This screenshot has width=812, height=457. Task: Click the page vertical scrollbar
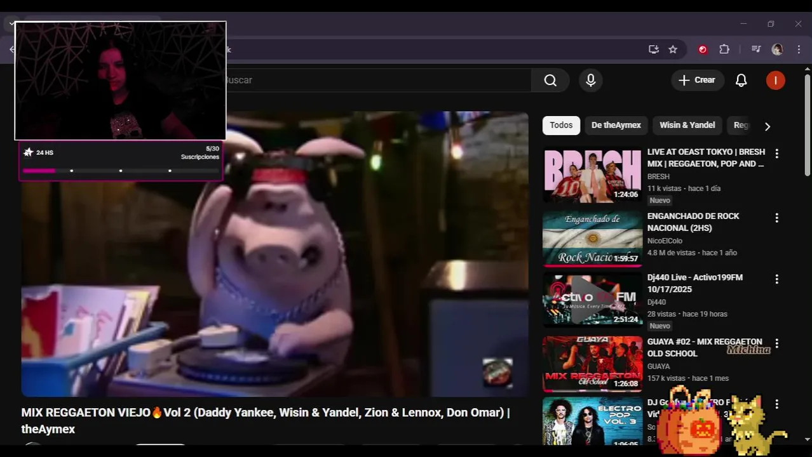click(808, 124)
